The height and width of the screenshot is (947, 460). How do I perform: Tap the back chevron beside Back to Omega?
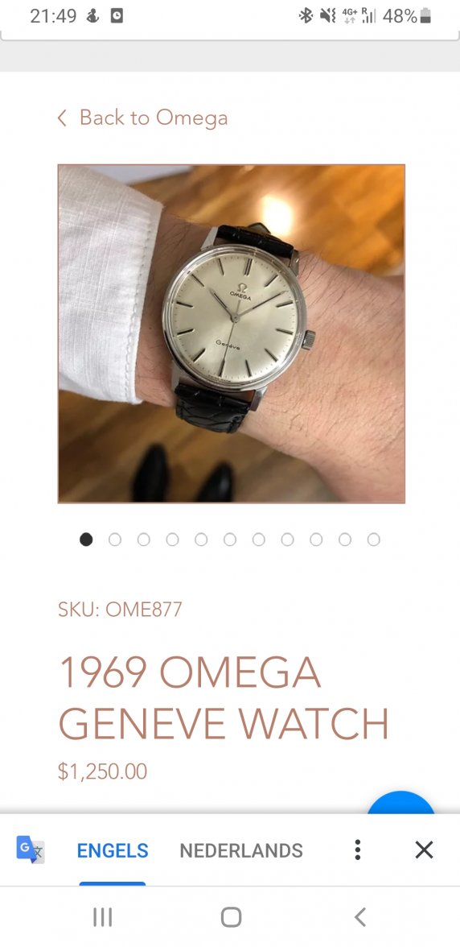coord(61,118)
